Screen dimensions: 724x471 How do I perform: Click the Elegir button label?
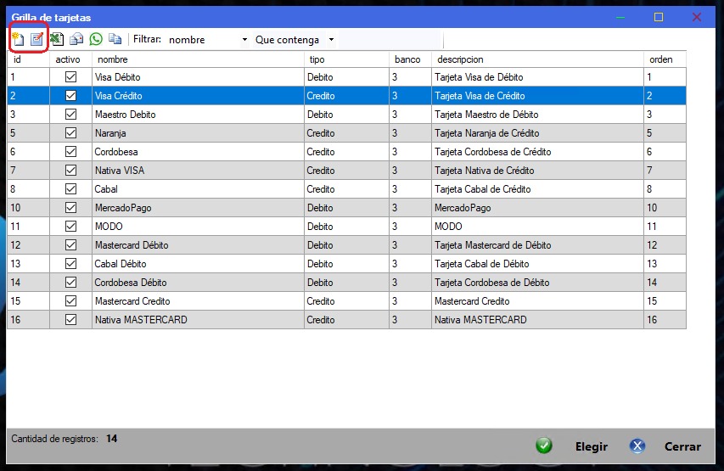pos(592,446)
